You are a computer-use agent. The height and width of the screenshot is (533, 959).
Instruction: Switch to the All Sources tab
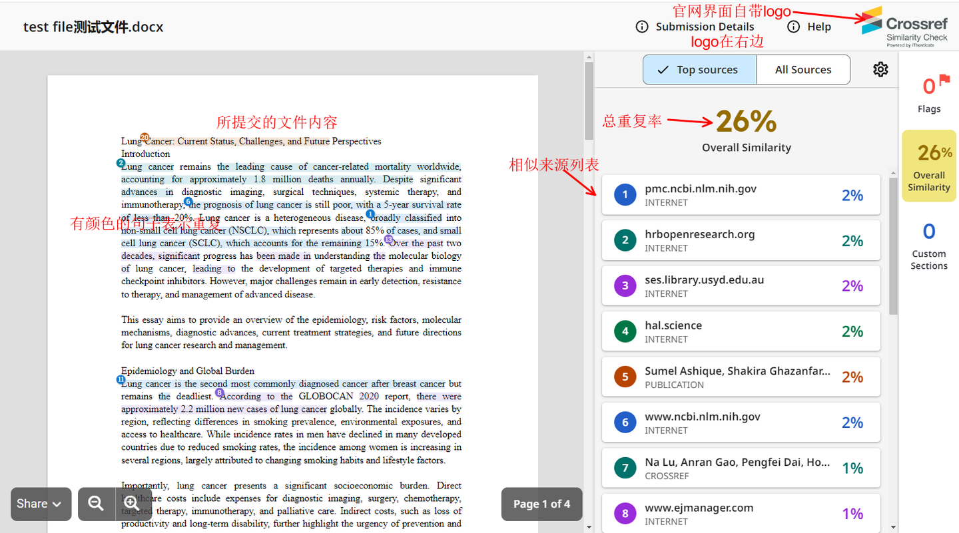point(803,69)
